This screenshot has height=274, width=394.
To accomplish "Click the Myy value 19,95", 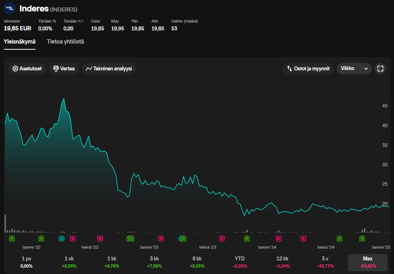I will pos(118,29).
